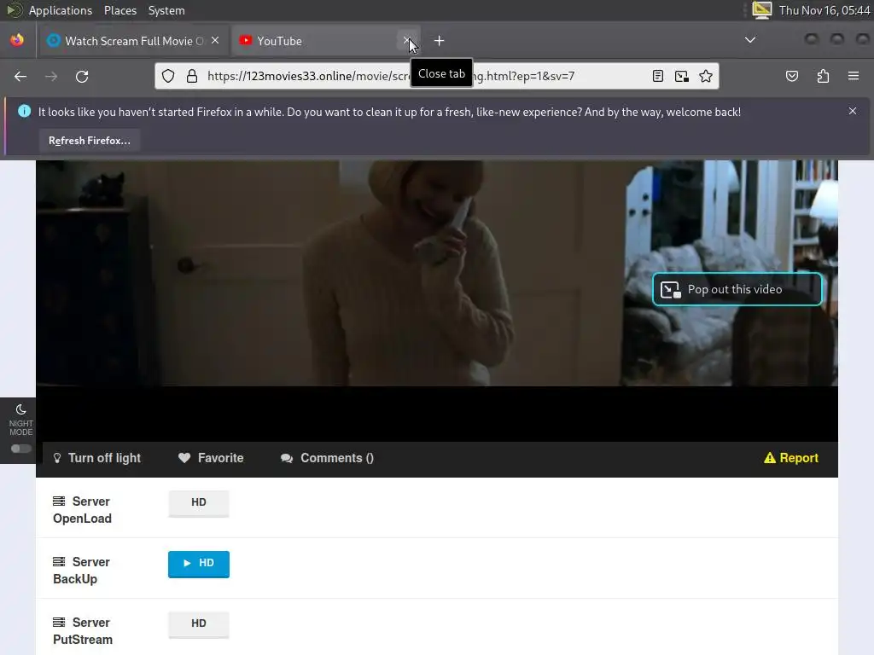The height and width of the screenshot is (655, 874).
Task: Open a new tab with the plus button
Action: pos(440,41)
